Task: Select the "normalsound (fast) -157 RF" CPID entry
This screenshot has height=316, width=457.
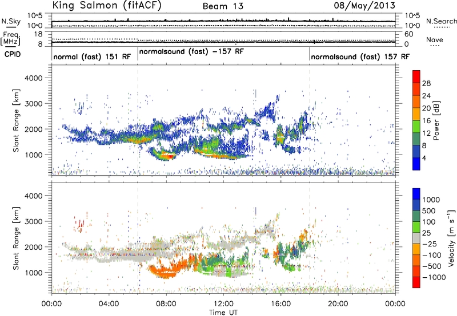Action: tap(191, 51)
